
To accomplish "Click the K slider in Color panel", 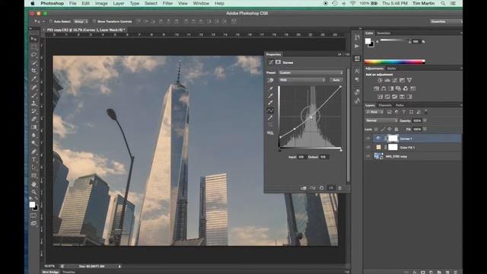I will [395, 40].
